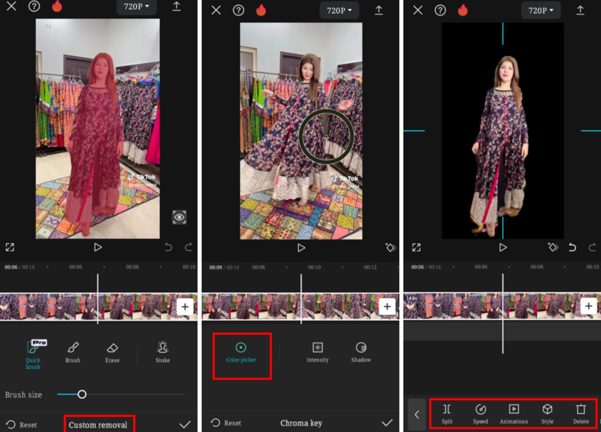Image resolution: width=601 pixels, height=432 pixels.
Task: Reset changes on the Custom removal screen
Action: [22, 425]
